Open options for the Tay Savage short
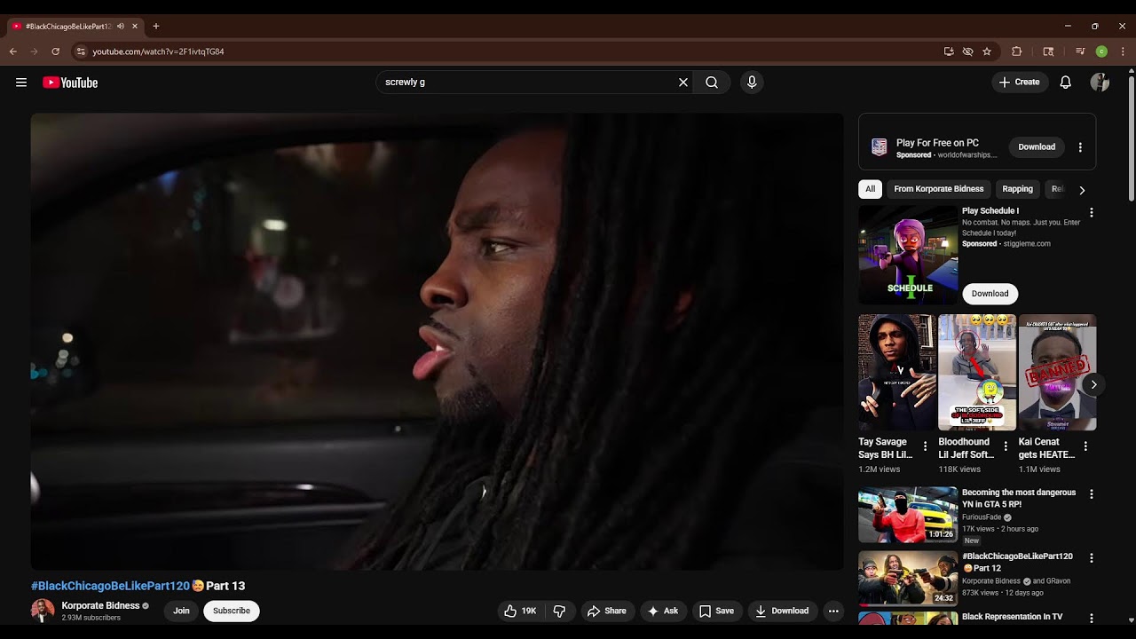 click(926, 446)
